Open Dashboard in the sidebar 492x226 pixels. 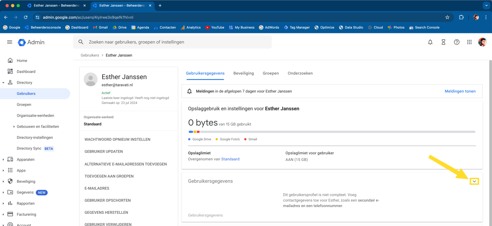point(26,72)
